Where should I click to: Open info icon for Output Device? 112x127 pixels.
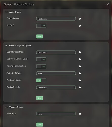80,19
